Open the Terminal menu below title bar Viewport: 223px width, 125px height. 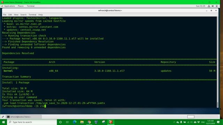(32, 15)
